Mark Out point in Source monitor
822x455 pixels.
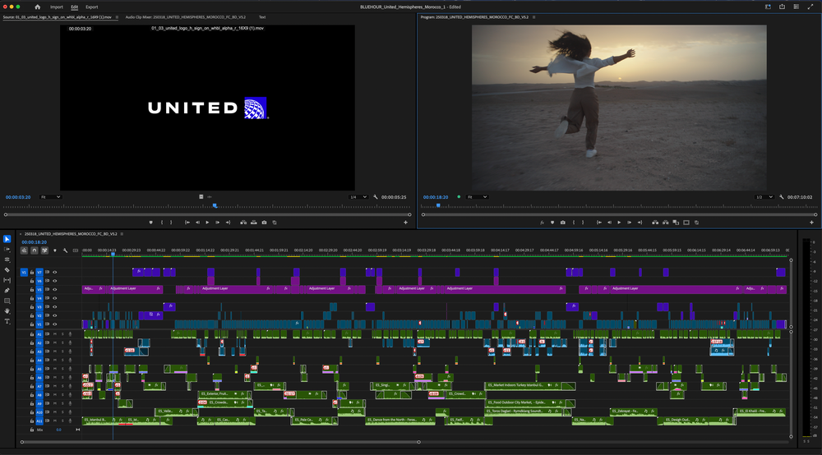pyautogui.click(x=171, y=223)
